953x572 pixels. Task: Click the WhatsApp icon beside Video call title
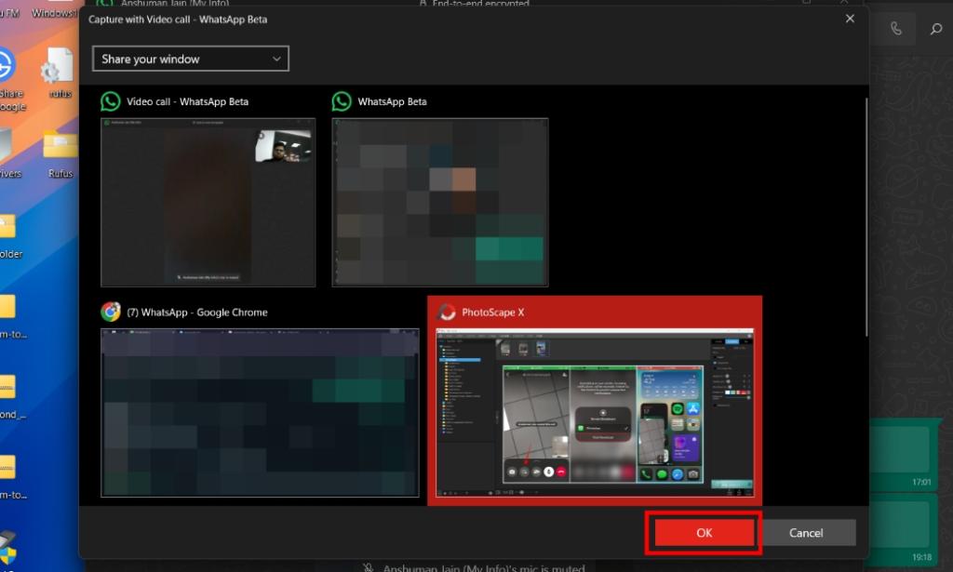point(111,101)
